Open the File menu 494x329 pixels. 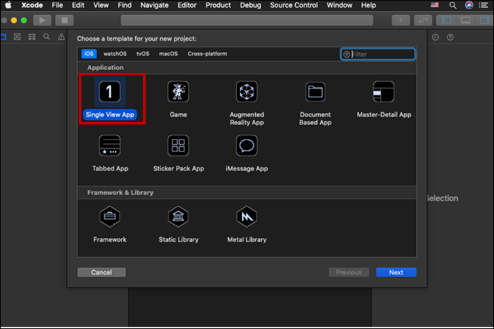[x=57, y=5]
